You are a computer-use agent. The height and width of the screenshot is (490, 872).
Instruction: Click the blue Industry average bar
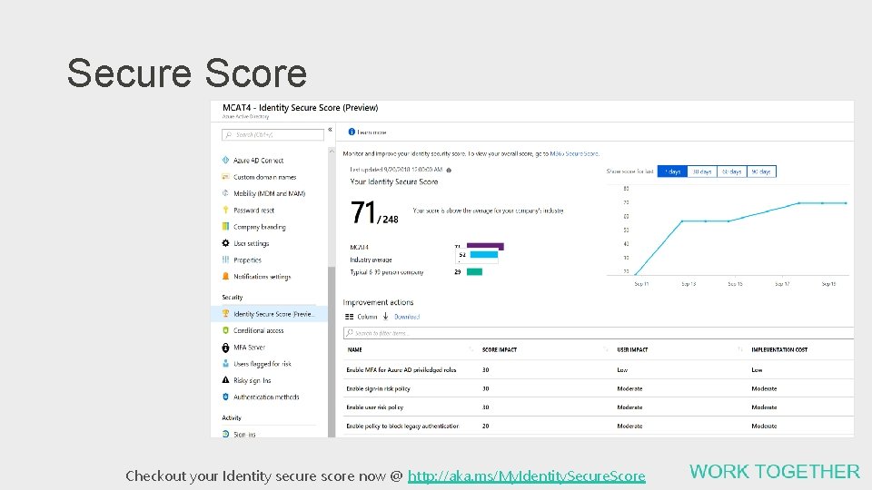pyautogui.click(x=484, y=254)
